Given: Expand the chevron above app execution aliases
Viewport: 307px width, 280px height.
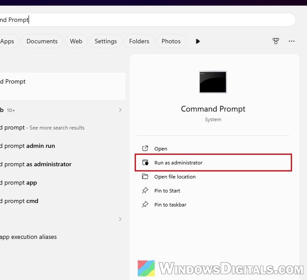Looking at the screenshot, I should pyautogui.click(x=120, y=219).
